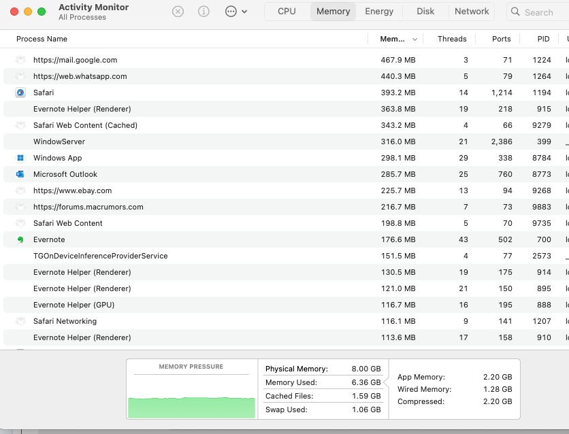This screenshot has width=569, height=434.
Task: Click the Microsoft Outlook icon
Action: (x=20, y=174)
